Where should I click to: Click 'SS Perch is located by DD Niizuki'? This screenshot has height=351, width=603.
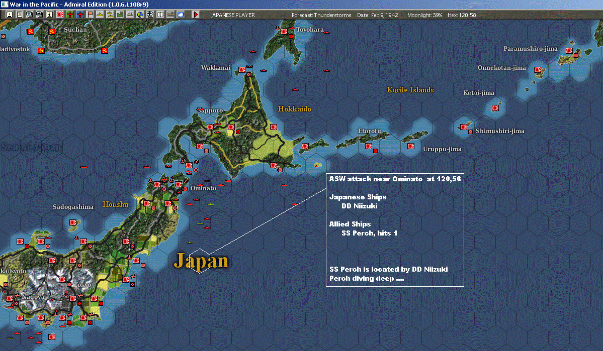pos(388,269)
